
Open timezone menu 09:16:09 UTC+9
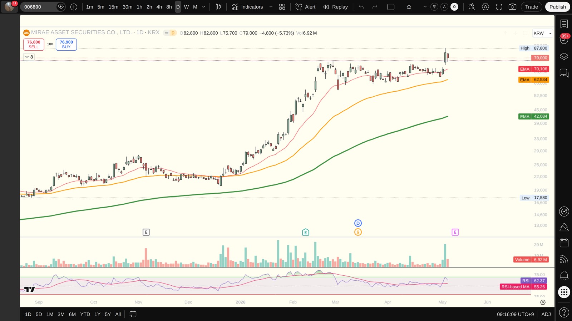515,314
